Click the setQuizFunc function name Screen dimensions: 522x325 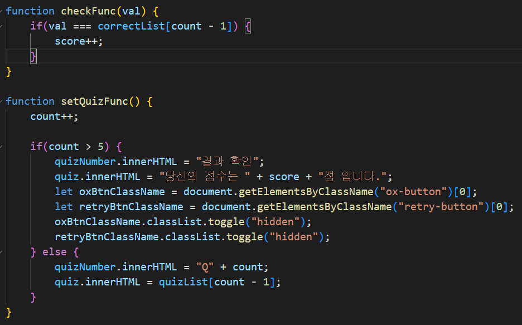[x=94, y=101]
